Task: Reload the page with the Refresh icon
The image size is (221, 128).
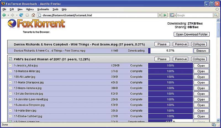Action: pyautogui.click(x=21, y=15)
